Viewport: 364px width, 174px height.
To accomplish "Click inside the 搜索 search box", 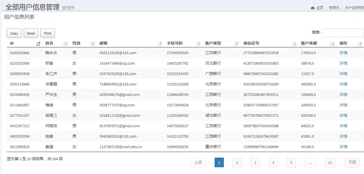I will [343, 33].
